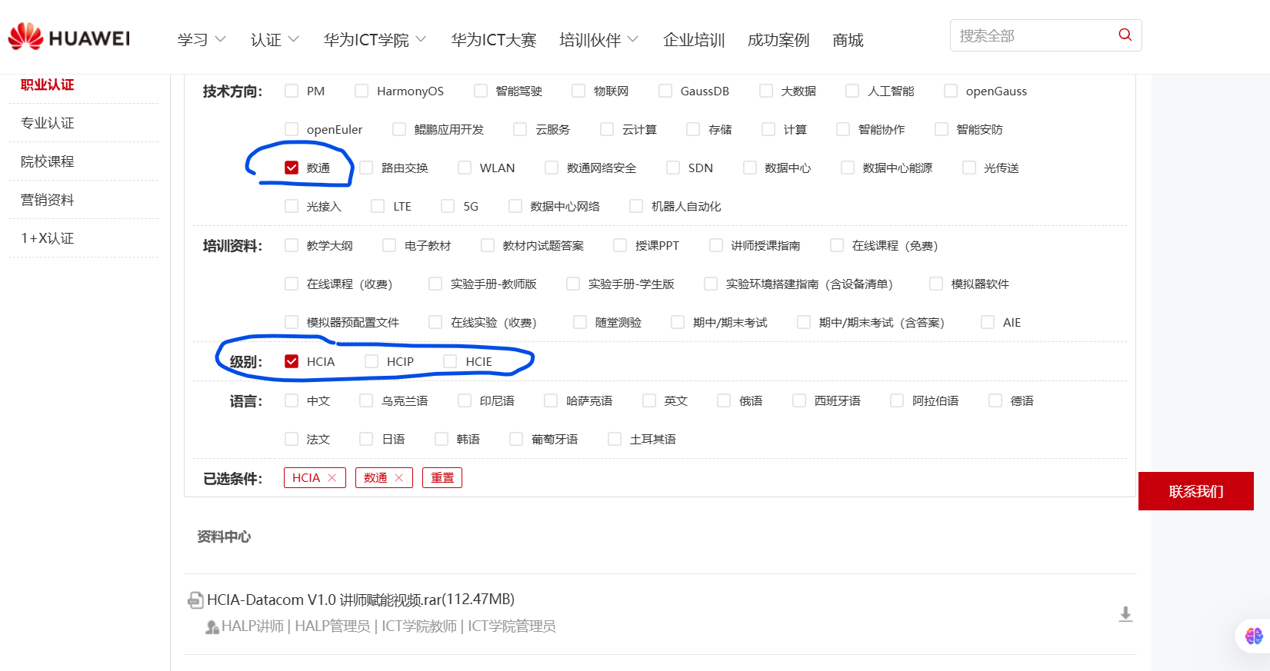Uncheck the 数通 checkbox
The image size is (1270, 671).
[292, 168]
